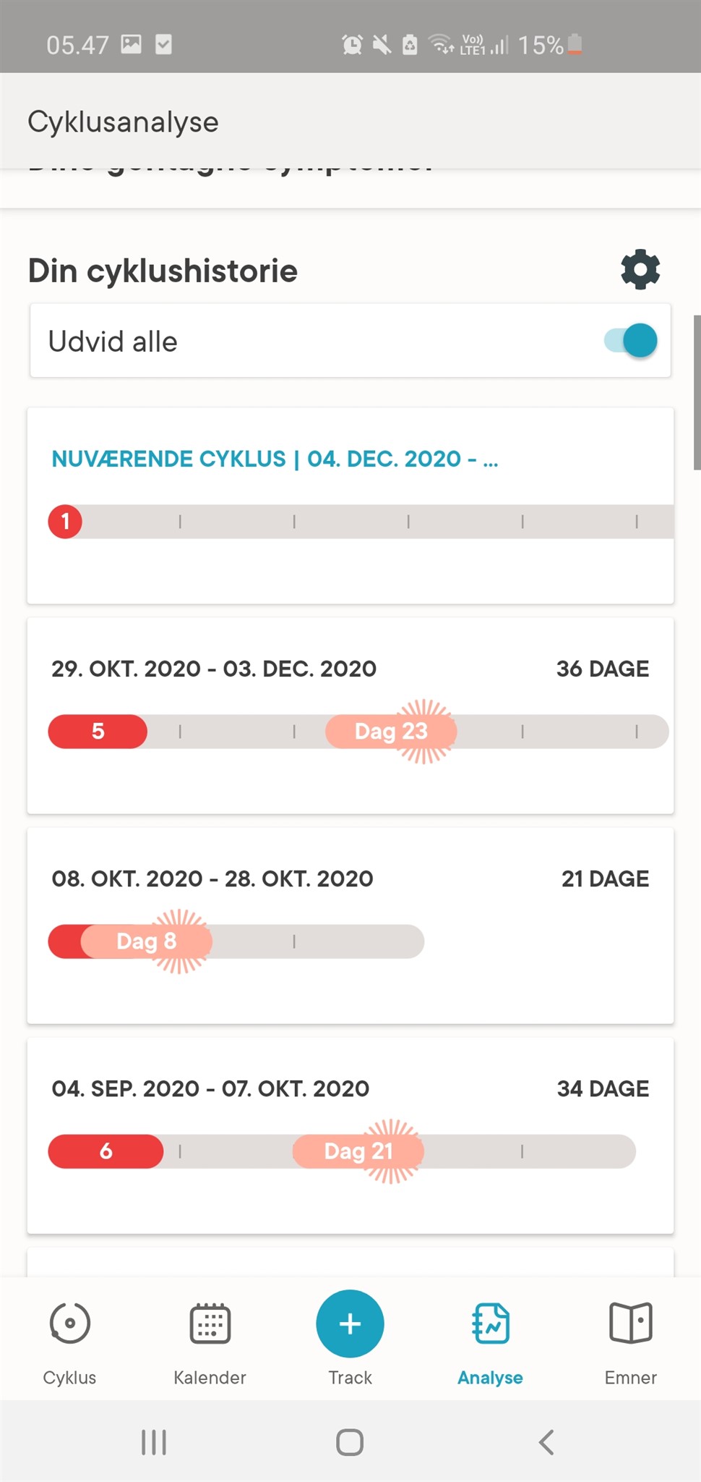Select the Analyse tab icon
Image resolution: width=701 pixels, height=1482 pixels.
[491, 1324]
